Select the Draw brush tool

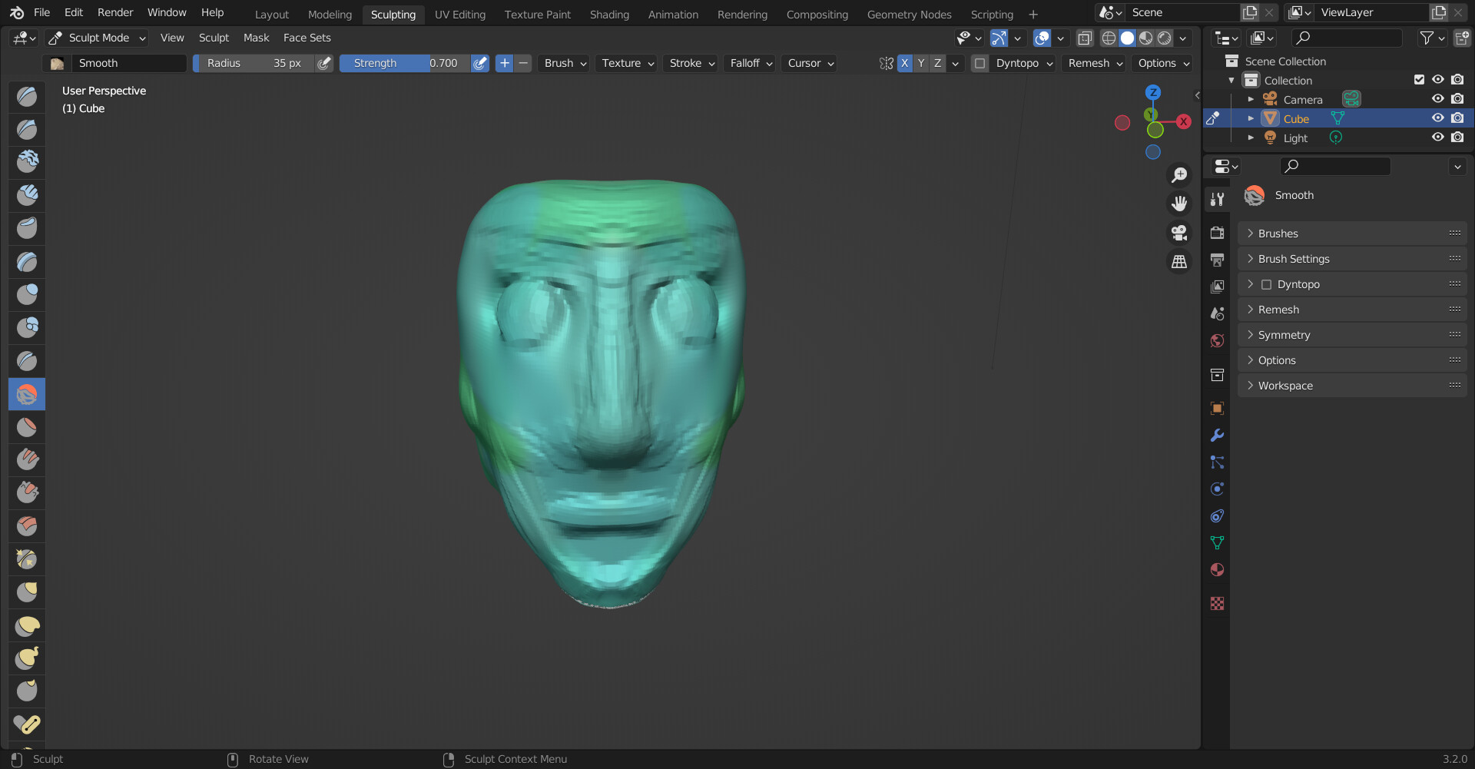(x=27, y=96)
